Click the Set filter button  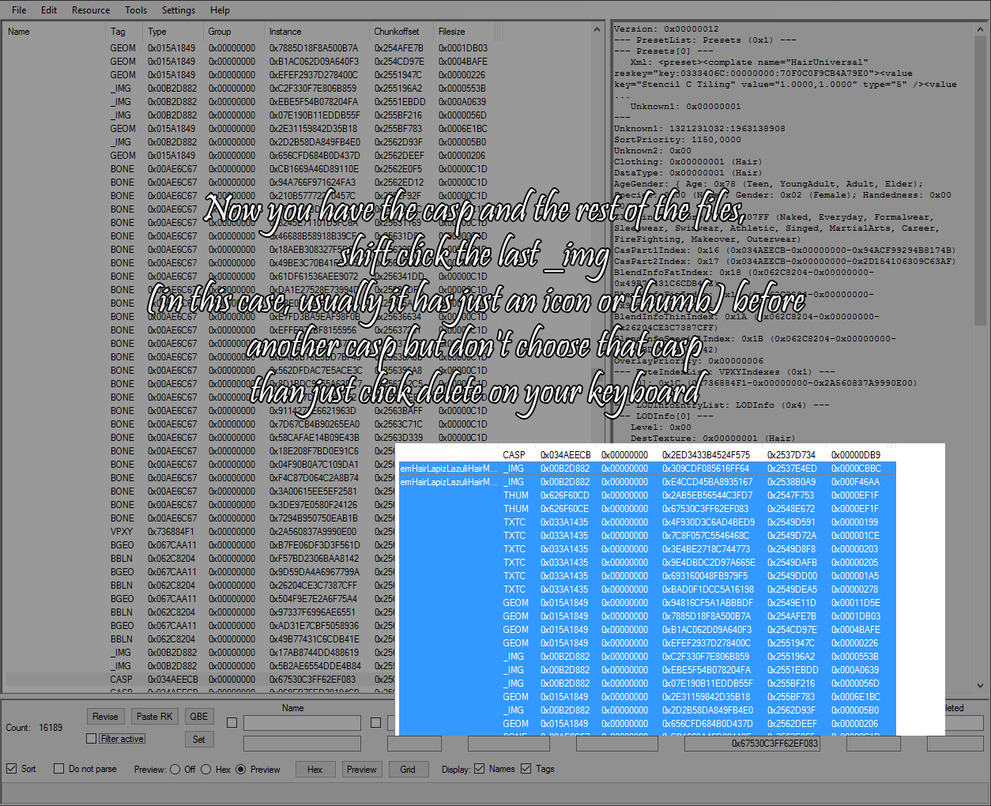coord(198,740)
